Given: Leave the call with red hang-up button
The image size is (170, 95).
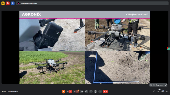Looking at the screenshot, I should click(x=105, y=92).
